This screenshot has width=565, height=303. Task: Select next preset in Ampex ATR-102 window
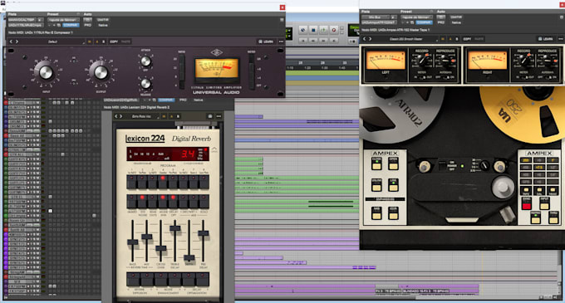[x=370, y=39]
